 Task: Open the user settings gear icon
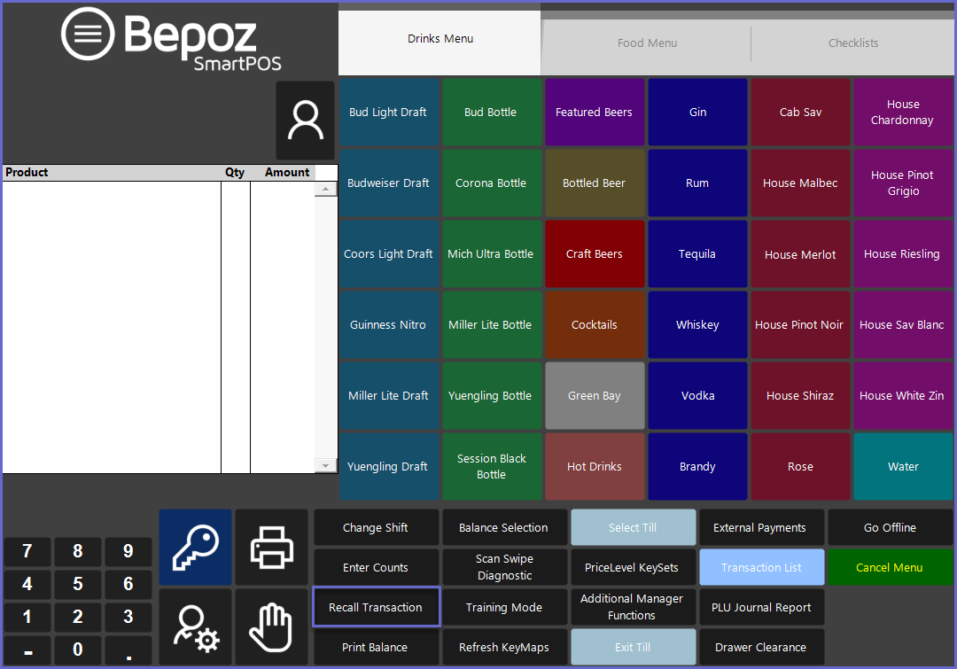pyautogui.click(x=196, y=626)
